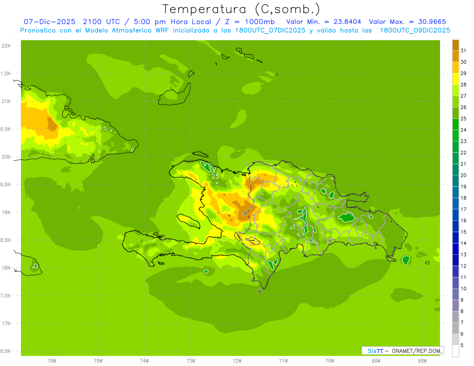Click the "68W" longitude axis label
Image resolution: width=474 pixels, height=366 pixels.
click(422, 360)
